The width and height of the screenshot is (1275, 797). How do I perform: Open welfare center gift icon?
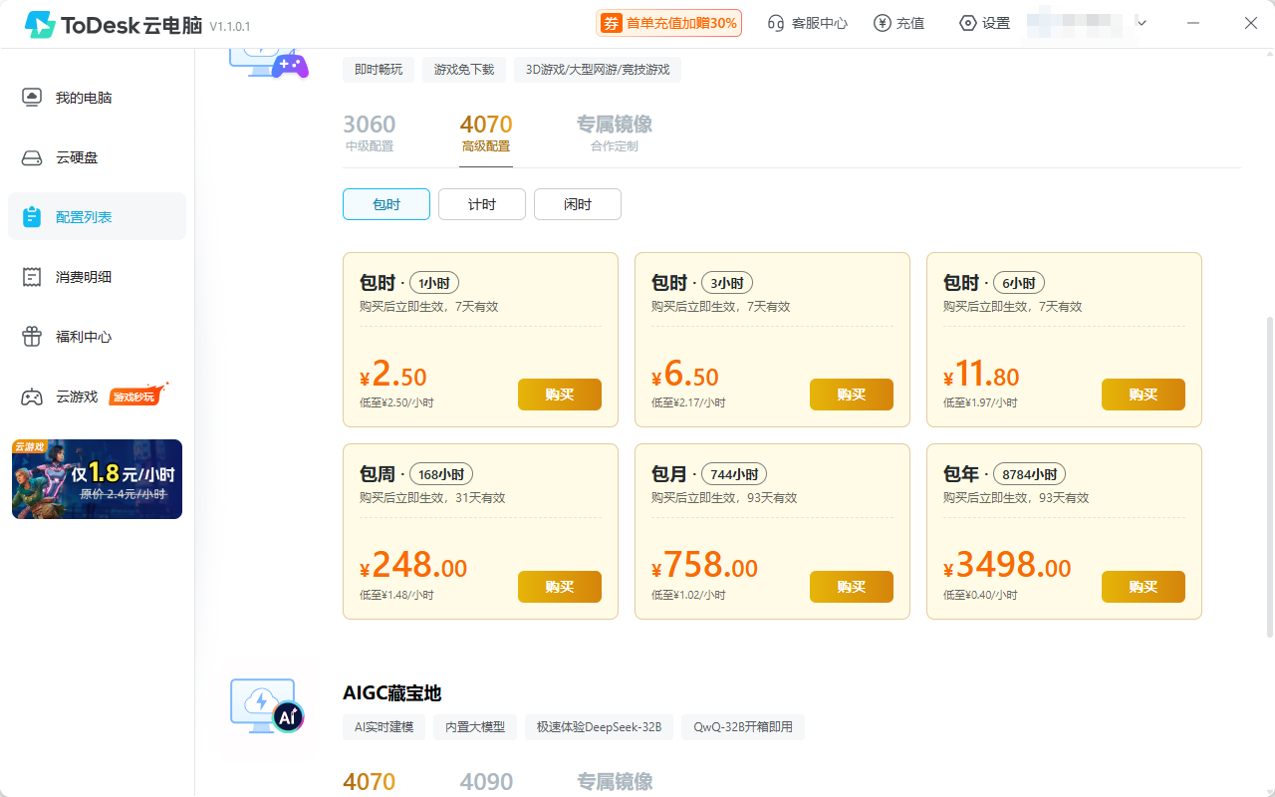click(32, 337)
